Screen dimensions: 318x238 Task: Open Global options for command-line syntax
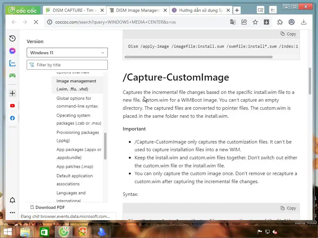77,102
